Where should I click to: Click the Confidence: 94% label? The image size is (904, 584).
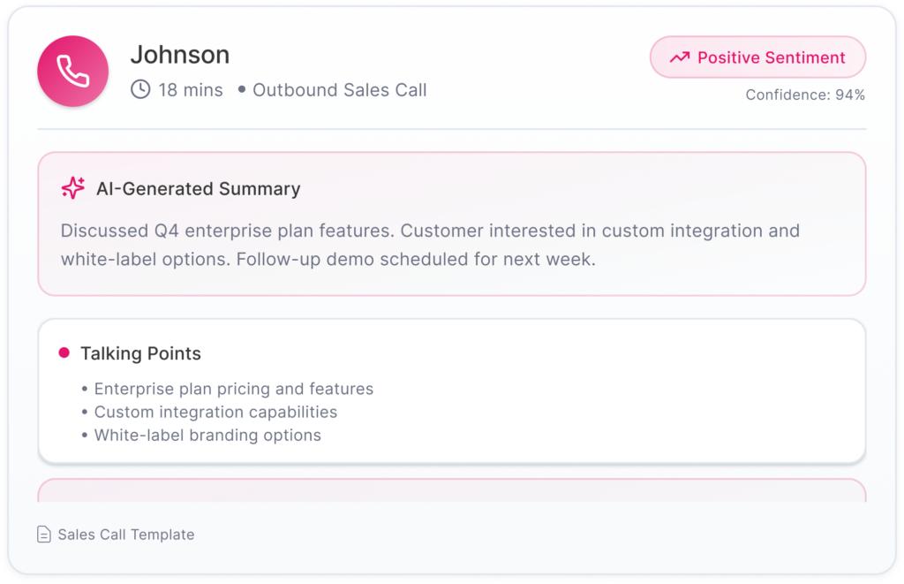pyautogui.click(x=805, y=95)
